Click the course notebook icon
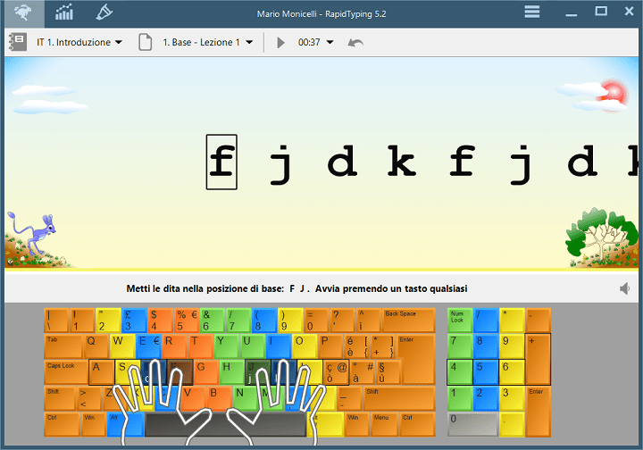 (x=18, y=42)
